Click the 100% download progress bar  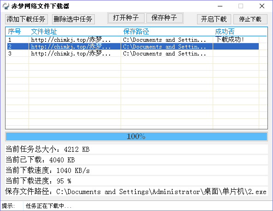136,136
